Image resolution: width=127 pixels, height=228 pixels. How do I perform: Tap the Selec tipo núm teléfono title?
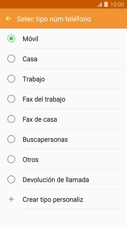pyautogui.click(x=54, y=19)
